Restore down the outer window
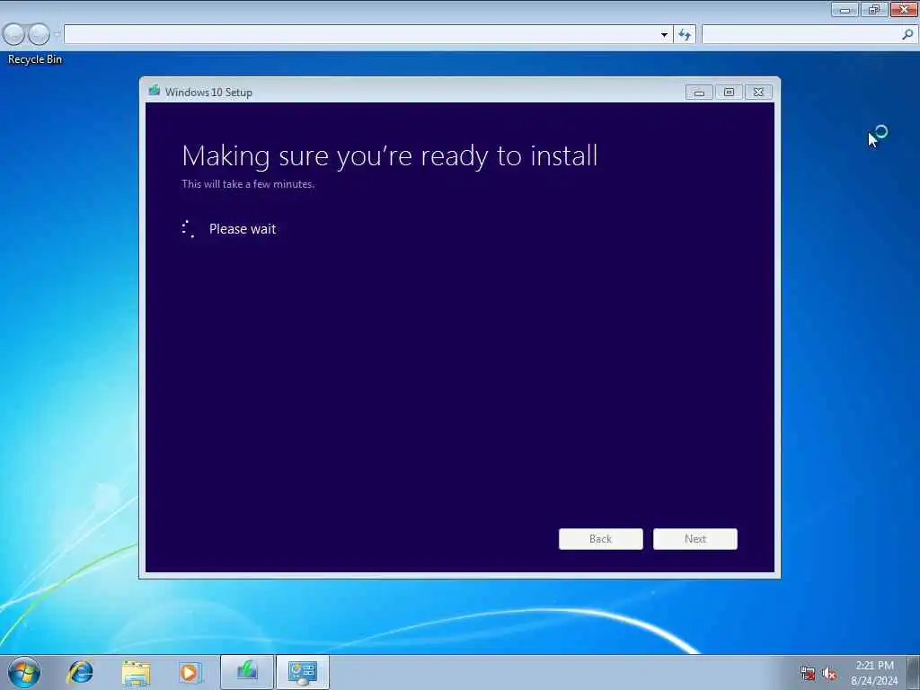920x690 pixels. [x=874, y=9]
